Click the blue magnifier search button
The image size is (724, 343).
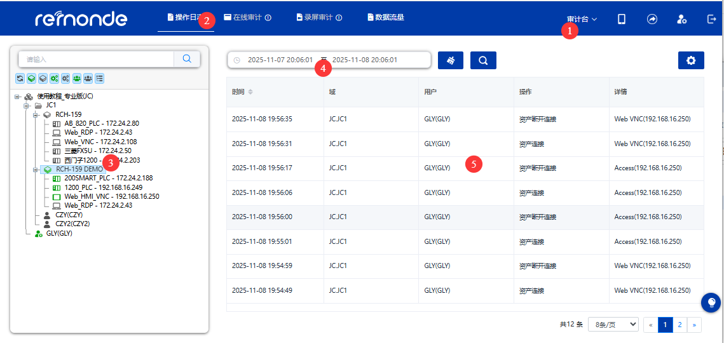483,60
